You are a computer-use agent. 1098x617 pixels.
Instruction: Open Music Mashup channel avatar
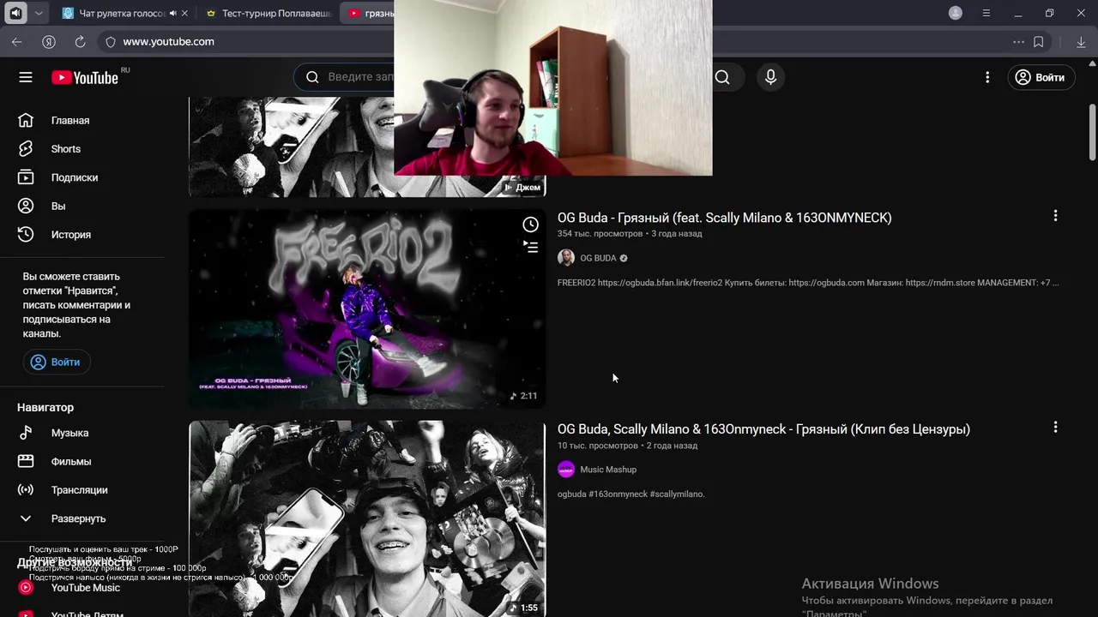(566, 470)
